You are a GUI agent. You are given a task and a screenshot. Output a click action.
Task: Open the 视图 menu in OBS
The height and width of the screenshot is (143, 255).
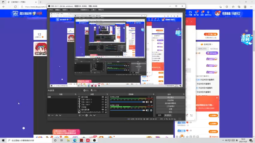tap(65, 10)
